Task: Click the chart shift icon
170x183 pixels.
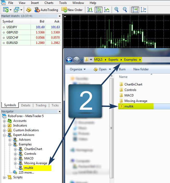Action: tap(143, 10)
